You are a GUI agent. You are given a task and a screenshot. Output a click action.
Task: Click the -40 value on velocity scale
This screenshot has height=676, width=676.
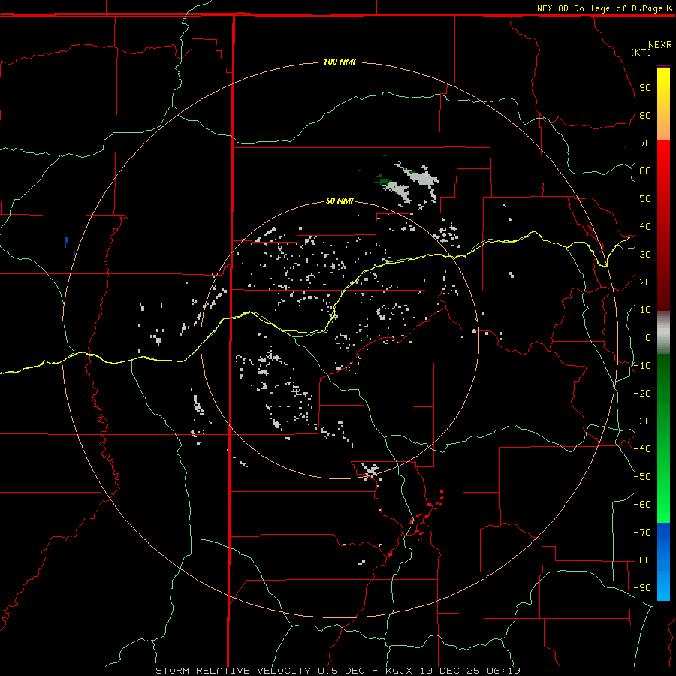tap(642, 449)
